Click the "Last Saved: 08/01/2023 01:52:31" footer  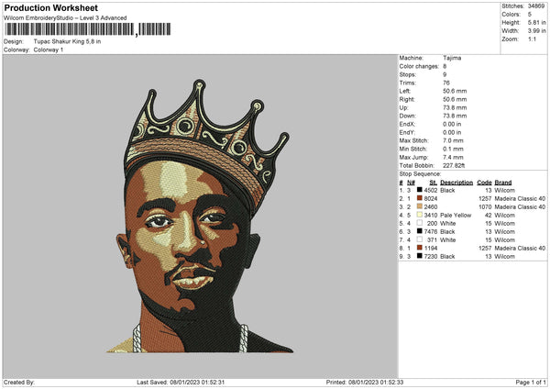(181, 383)
